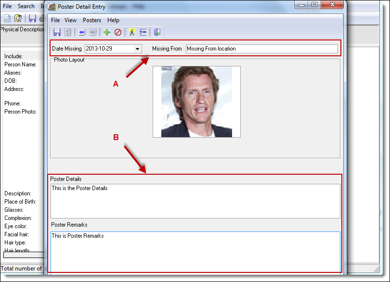Open Search menu in background window
This screenshot has height=282, width=390.
pos(26,6)
